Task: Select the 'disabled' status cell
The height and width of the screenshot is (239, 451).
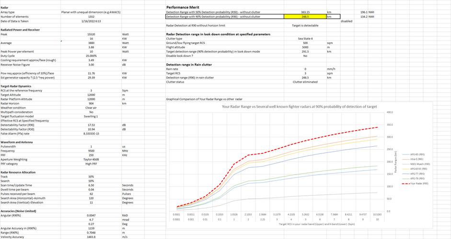Action: 347,21
